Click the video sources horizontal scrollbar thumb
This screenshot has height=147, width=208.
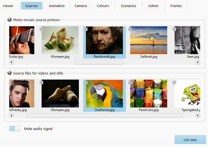click(105, 116)
